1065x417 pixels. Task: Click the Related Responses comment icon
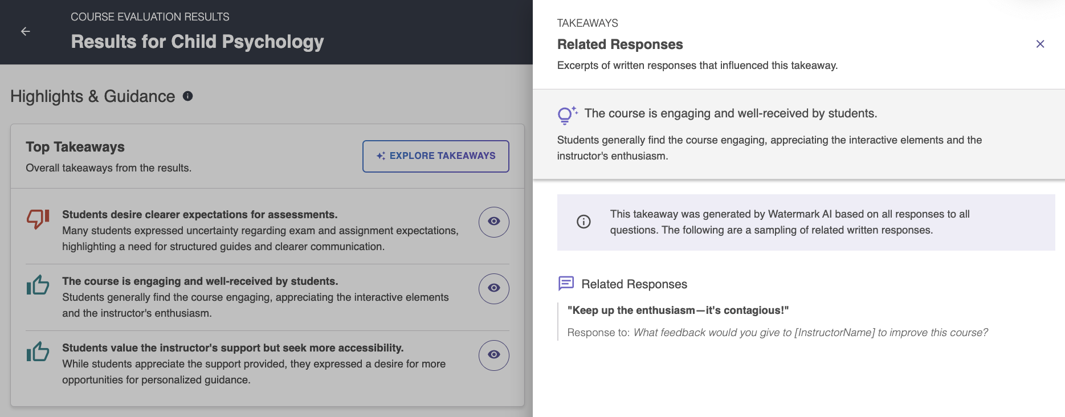coord(566,283)
